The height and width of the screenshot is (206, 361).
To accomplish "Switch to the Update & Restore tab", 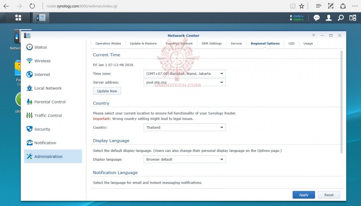I will pyautogui.click(x=143, y=43).
